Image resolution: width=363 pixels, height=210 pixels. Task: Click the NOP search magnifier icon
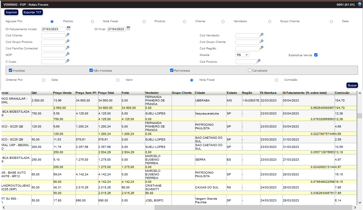pos(68,54)
